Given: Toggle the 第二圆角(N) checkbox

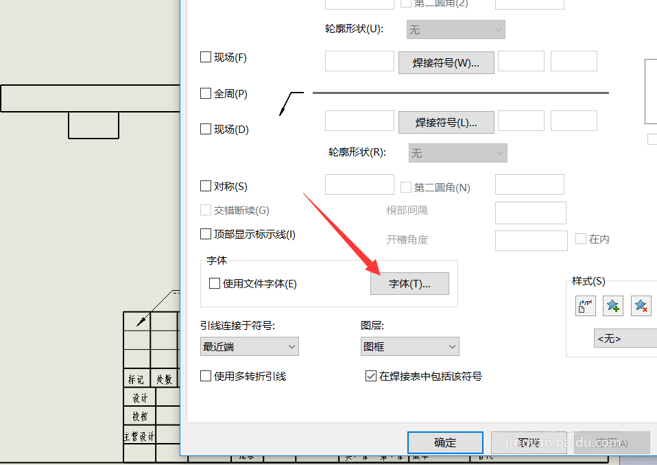Looking at the screenshot, I should (405, 187).
